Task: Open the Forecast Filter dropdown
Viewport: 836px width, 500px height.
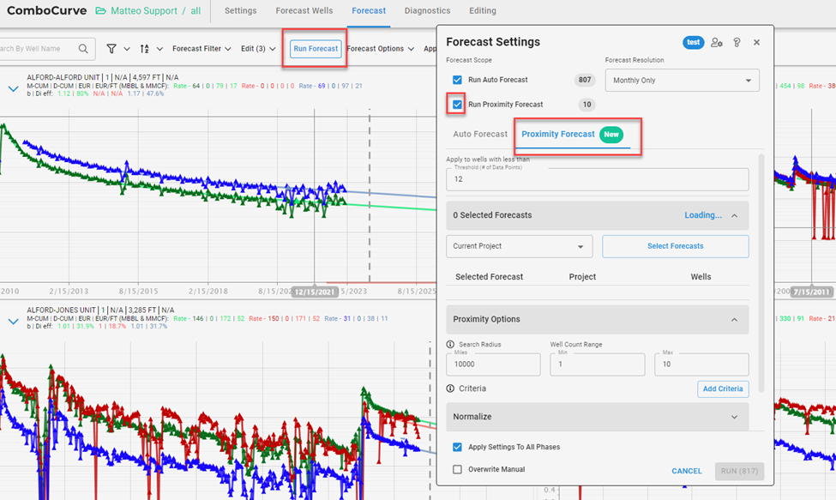Action: click(201, 49)
